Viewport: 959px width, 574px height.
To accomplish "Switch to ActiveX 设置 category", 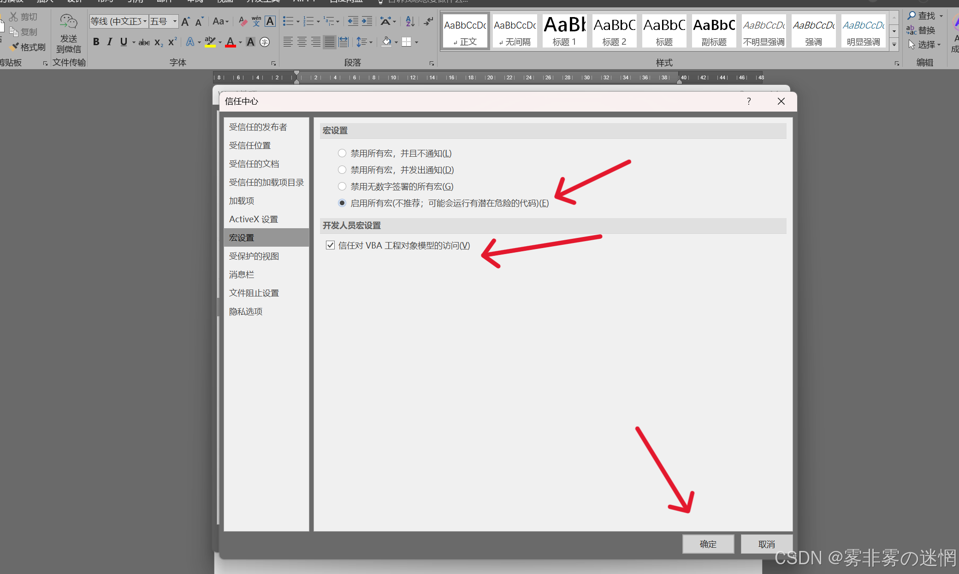I will tap(254, 219).
